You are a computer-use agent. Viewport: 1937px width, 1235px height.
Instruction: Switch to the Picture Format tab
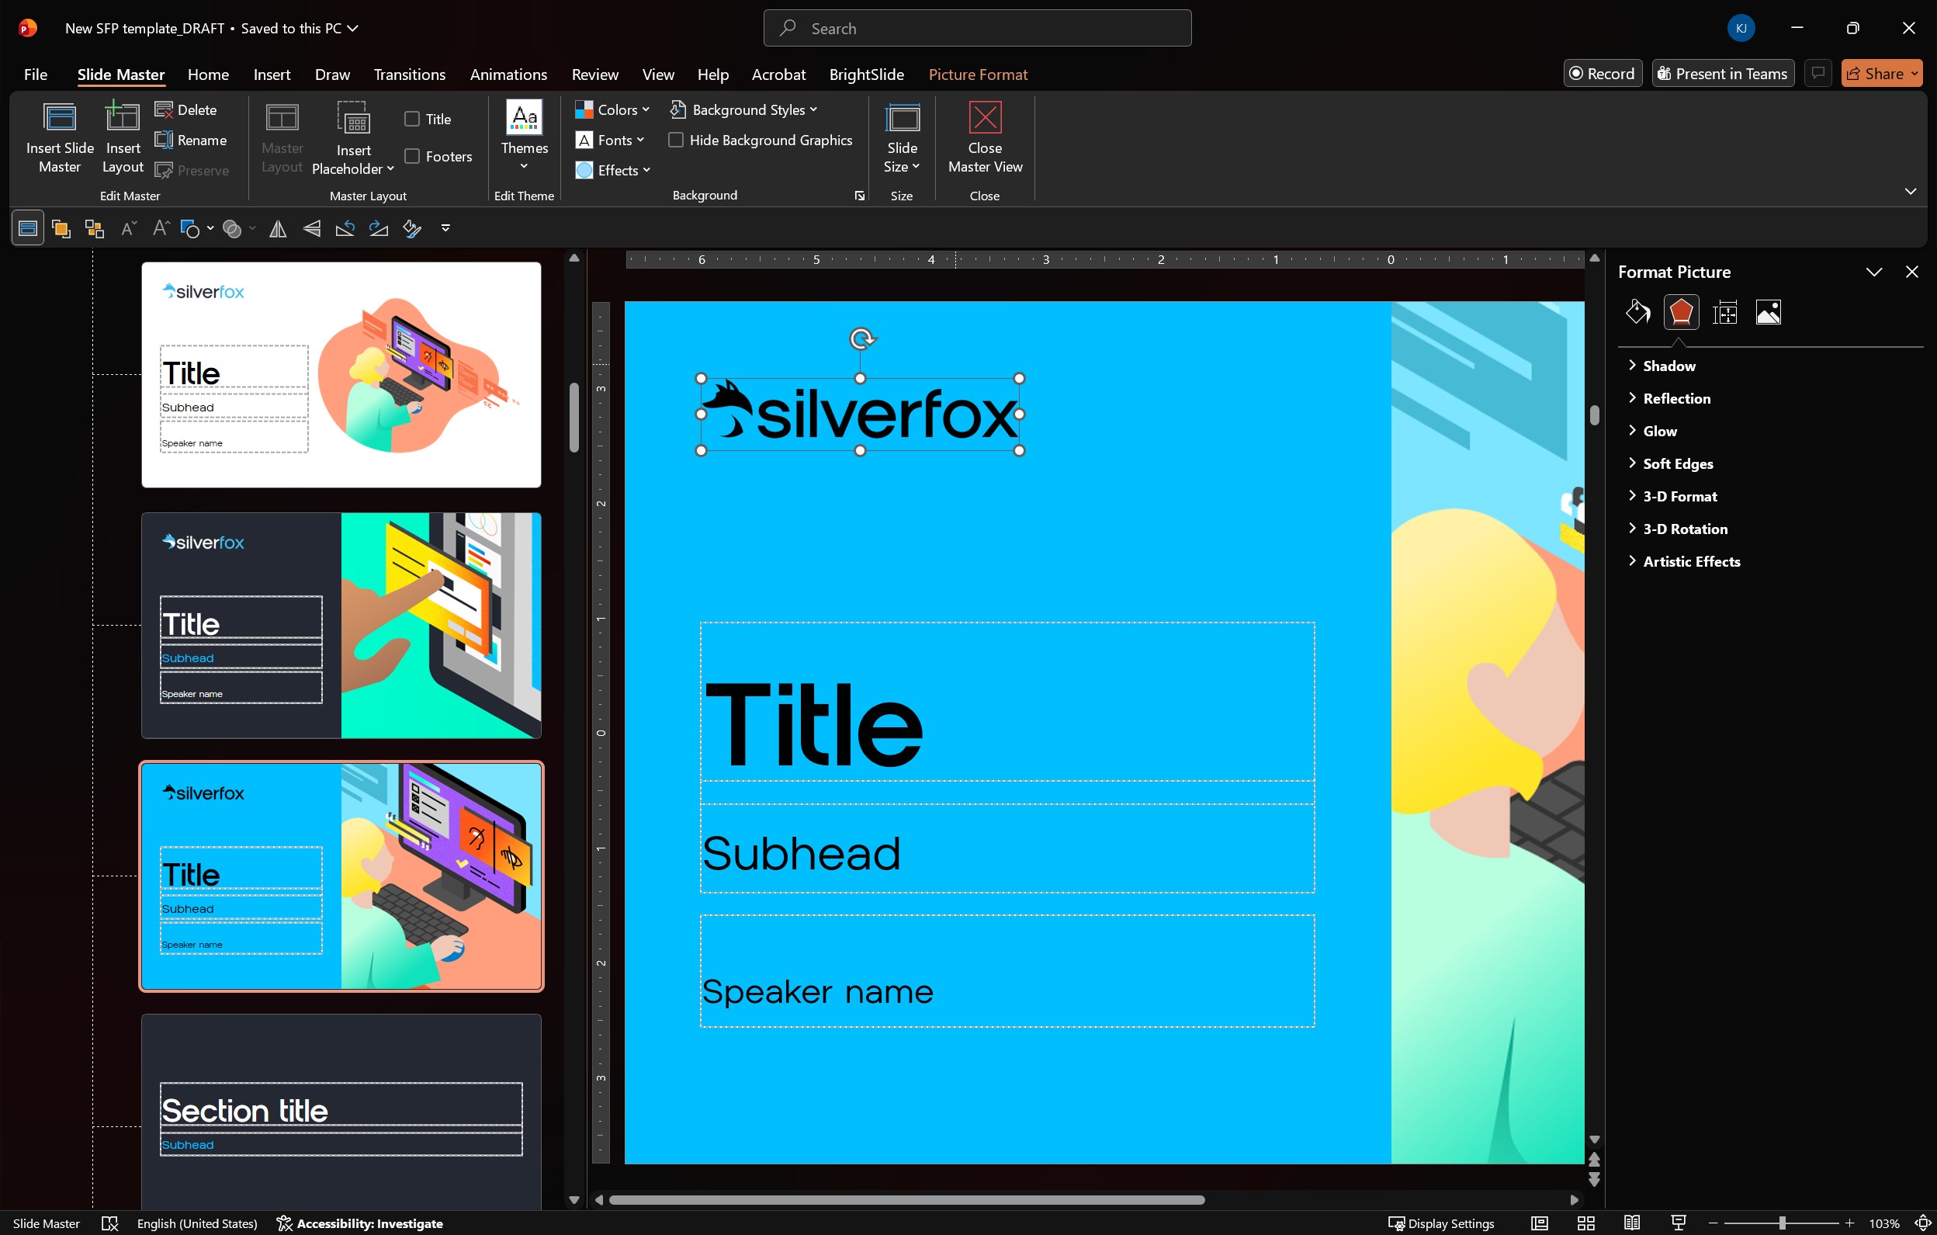click(977, 74)
